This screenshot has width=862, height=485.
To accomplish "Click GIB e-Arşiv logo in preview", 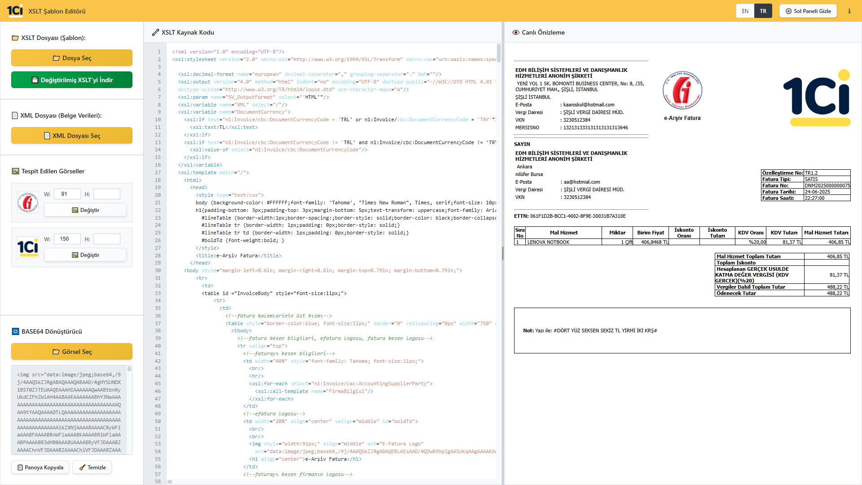I will (x=682, y=90).
